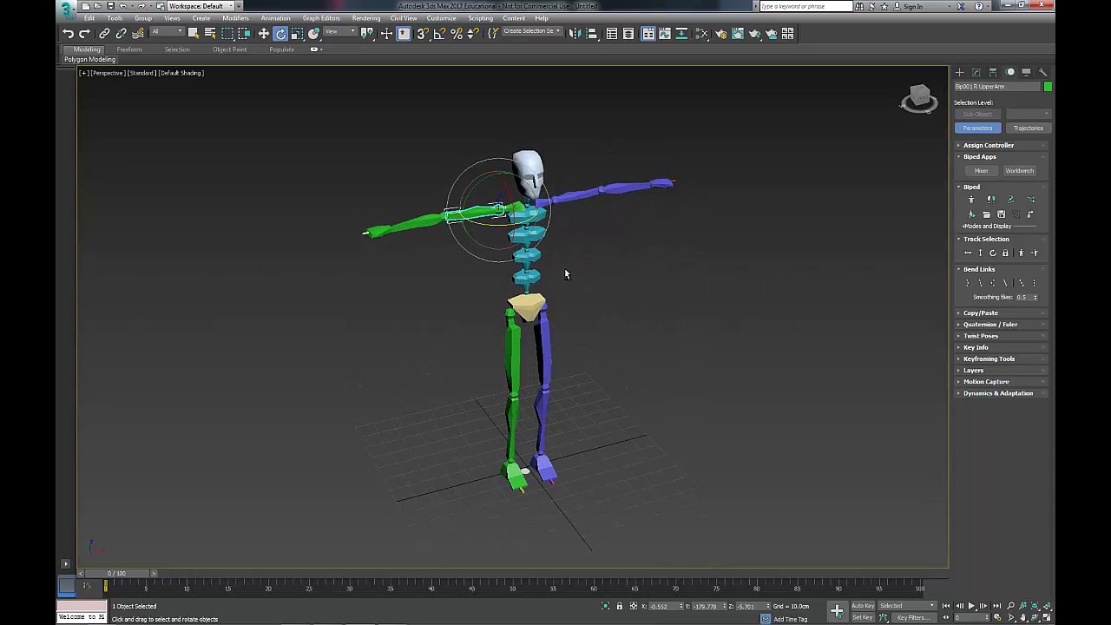Click Body Vertical in Track Selection
This screenshot has height=625, width=1111.
[980, 253]
